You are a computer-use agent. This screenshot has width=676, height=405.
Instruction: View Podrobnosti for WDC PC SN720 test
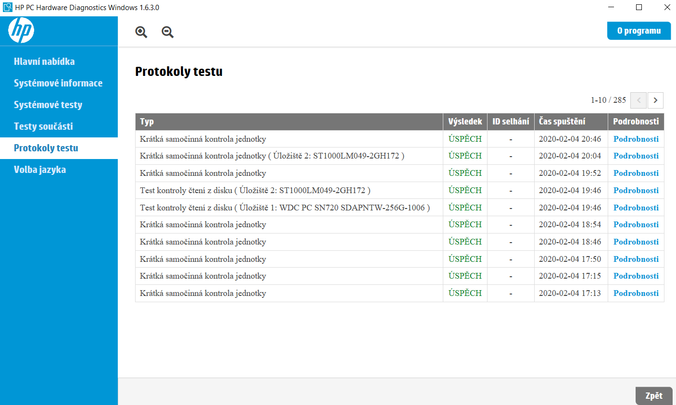636,208
